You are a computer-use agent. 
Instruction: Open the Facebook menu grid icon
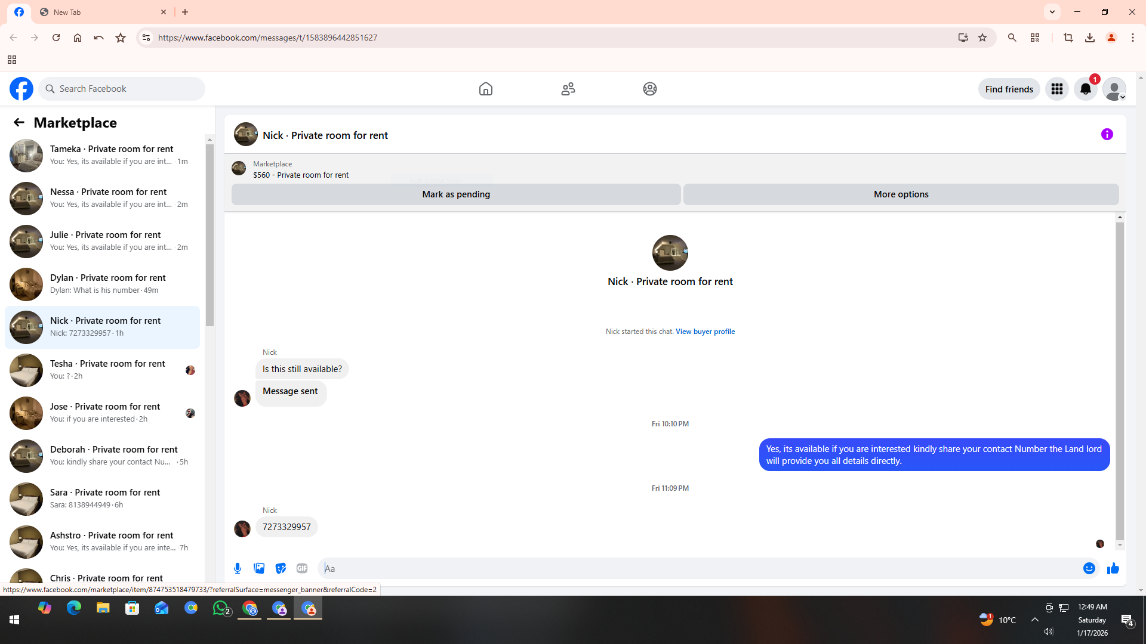(x=1056, y=89)
